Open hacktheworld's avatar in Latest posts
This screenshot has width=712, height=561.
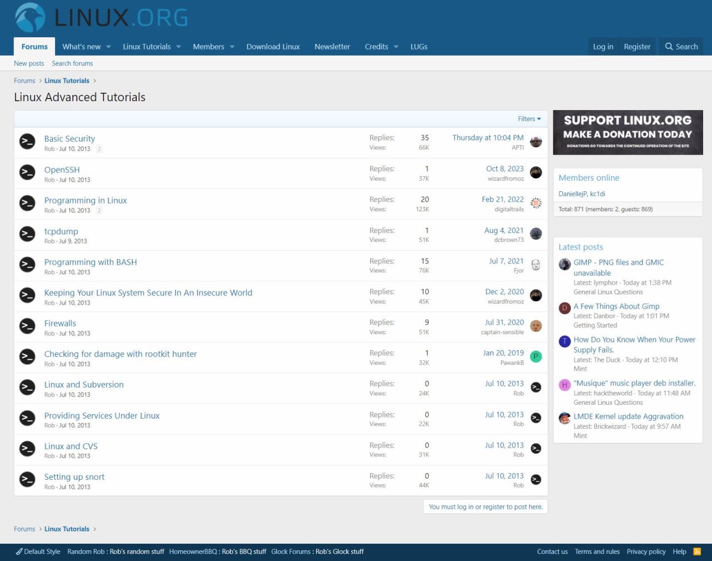pyautogui.click(x=565, y=385)
